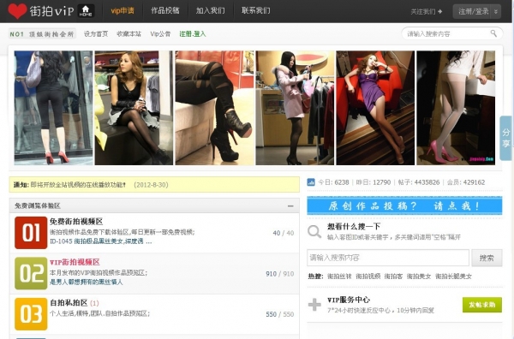Click the red heart logo icon

17,11
